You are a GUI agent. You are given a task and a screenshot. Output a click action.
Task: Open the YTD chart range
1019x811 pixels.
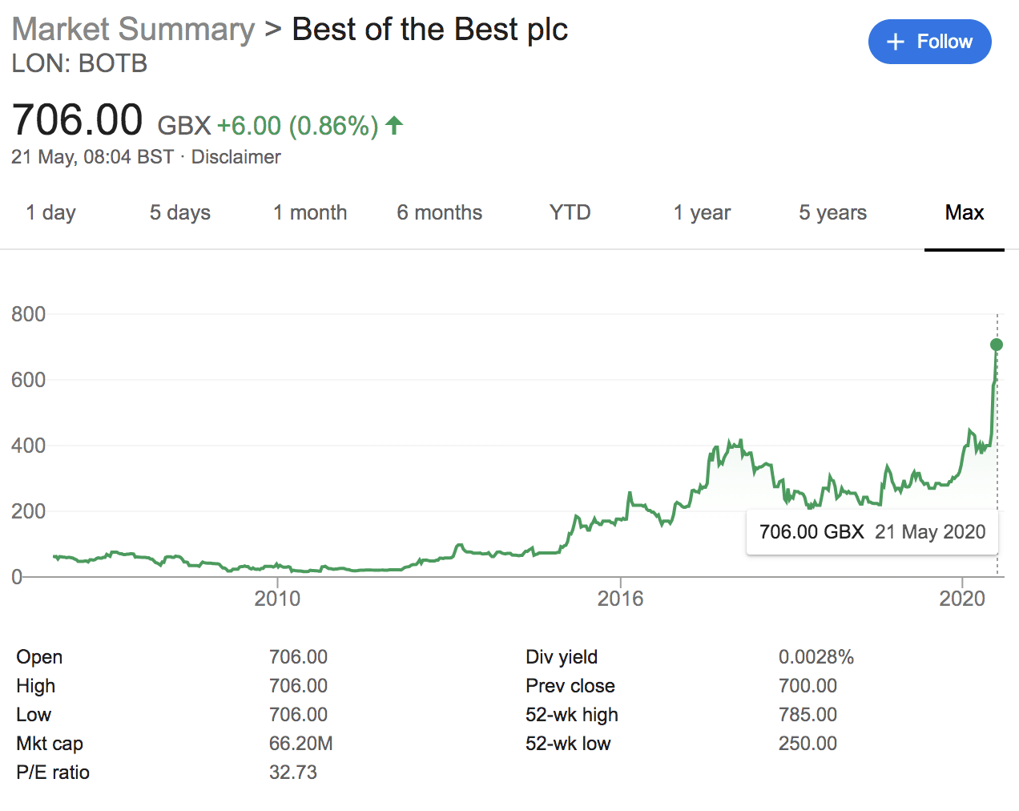(570, 212)
